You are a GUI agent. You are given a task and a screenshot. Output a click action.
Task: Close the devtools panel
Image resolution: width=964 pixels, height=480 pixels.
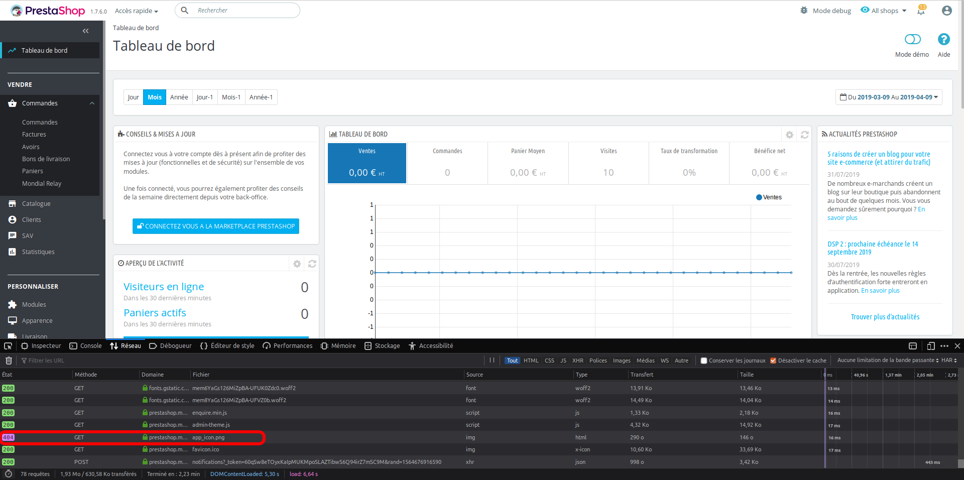point(957,346)
